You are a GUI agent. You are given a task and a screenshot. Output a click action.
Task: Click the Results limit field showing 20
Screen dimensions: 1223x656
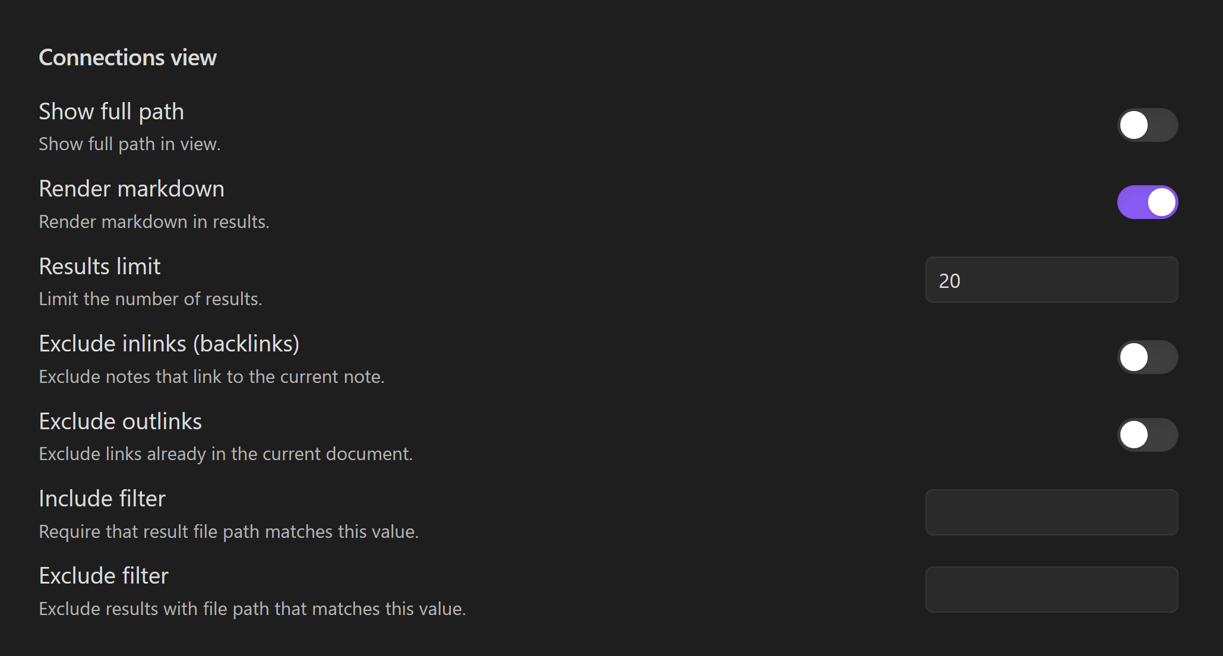1051,280
